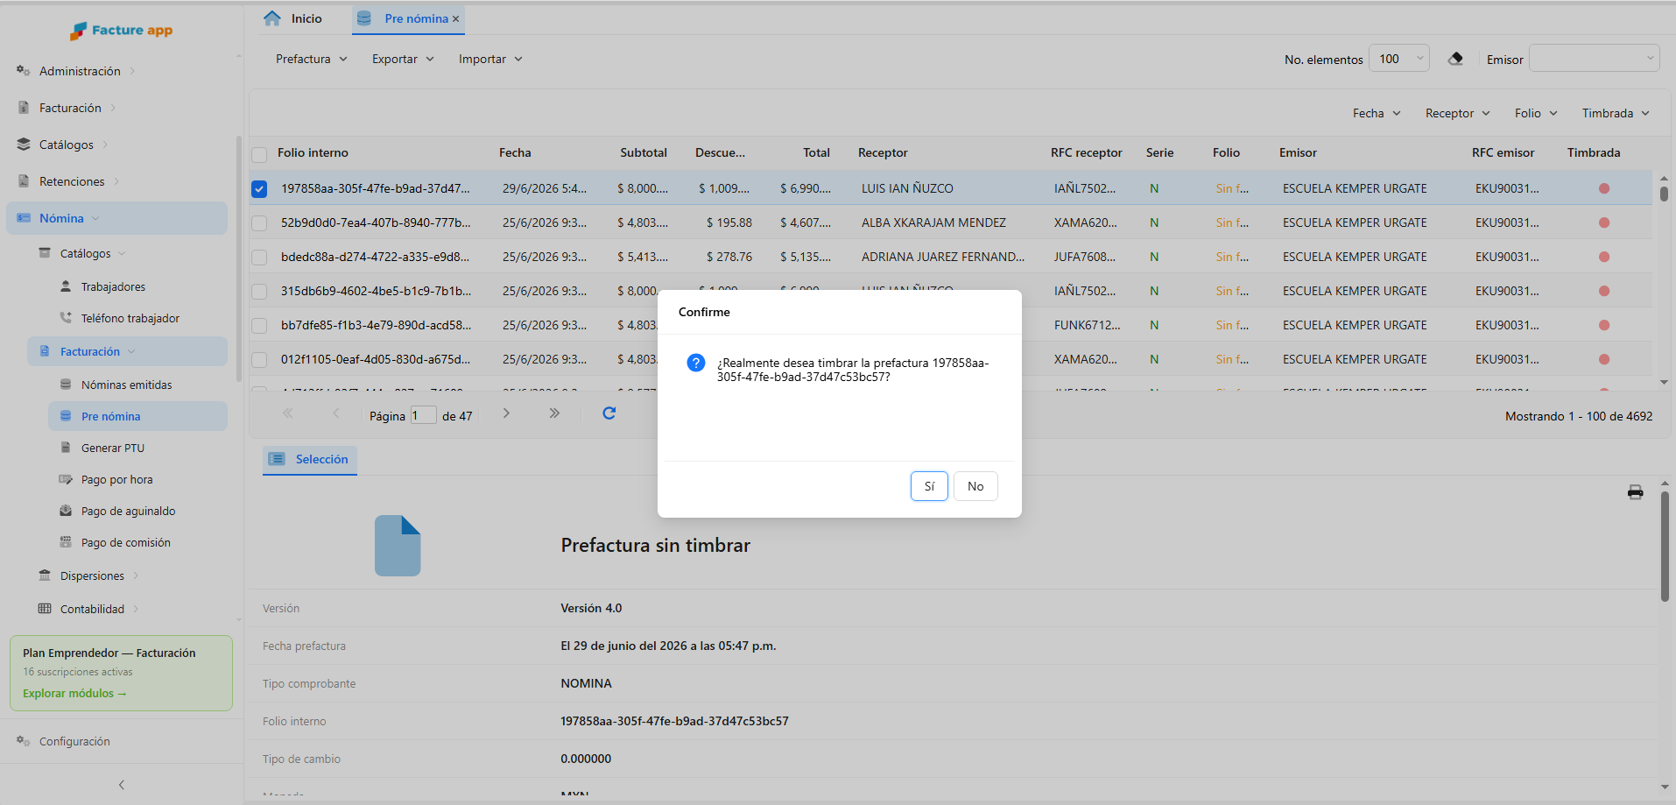The image size is (1676, 805).
Task: Click the Dispersiones bank icon
Action: 45,576
